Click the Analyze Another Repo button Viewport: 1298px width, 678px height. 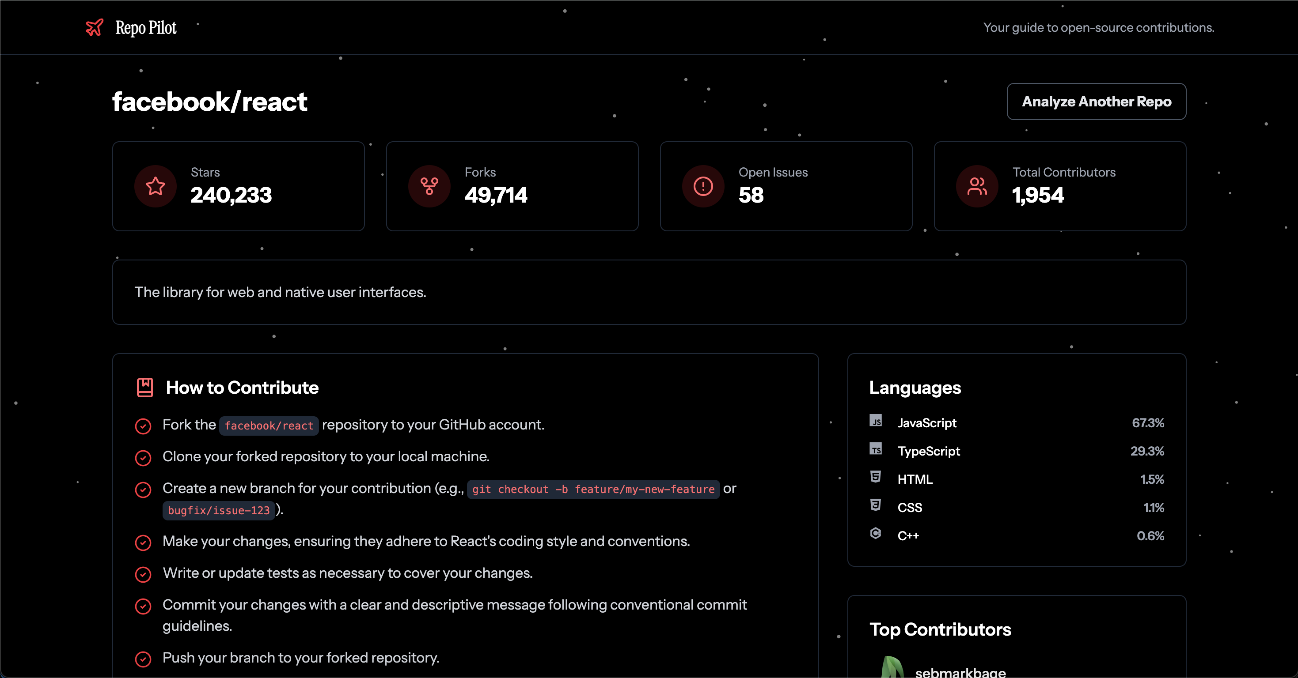point(1097,102)
